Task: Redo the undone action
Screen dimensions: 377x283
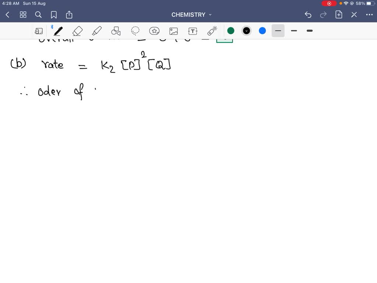Action: tap(323, 15)
